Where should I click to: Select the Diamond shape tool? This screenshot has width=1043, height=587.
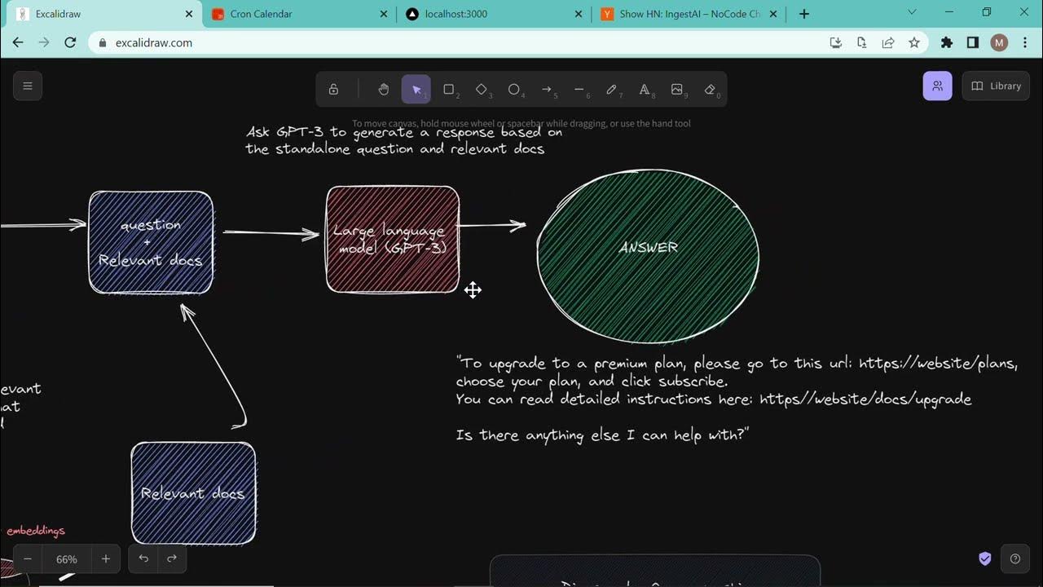[x=482, y=90]
